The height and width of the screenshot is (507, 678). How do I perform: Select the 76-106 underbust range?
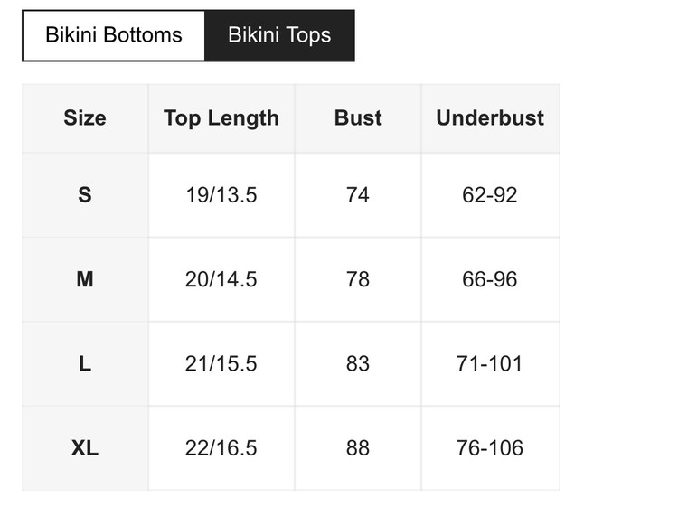[x=490, y=448]
